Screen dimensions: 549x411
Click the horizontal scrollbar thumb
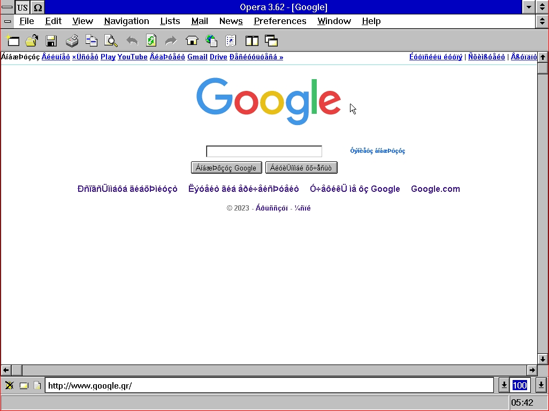point(17,370)
